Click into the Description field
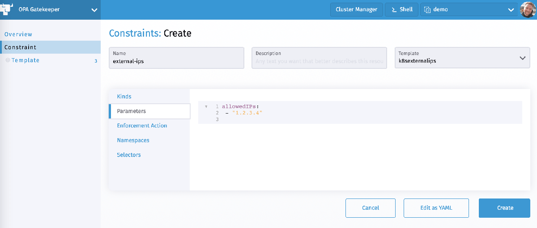 click(x=319, y=61)
